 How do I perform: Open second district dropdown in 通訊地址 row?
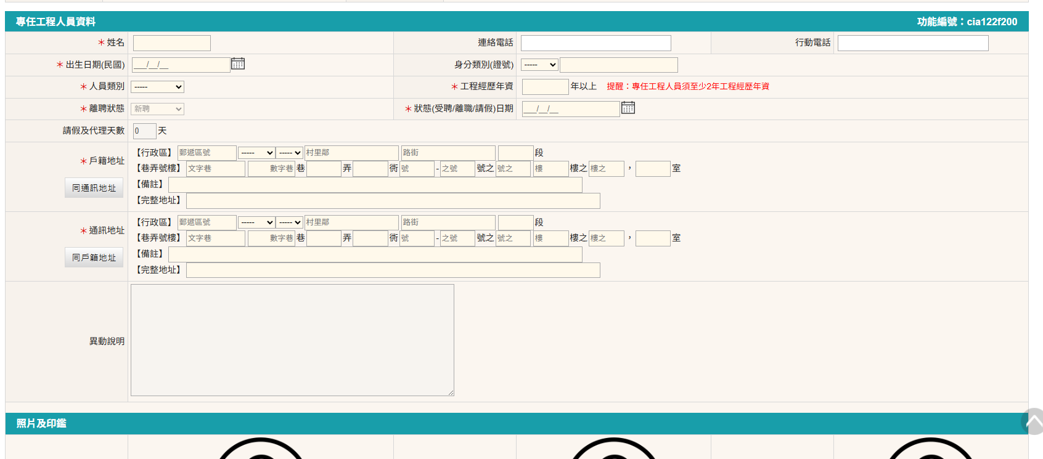[x=289, y=222]
